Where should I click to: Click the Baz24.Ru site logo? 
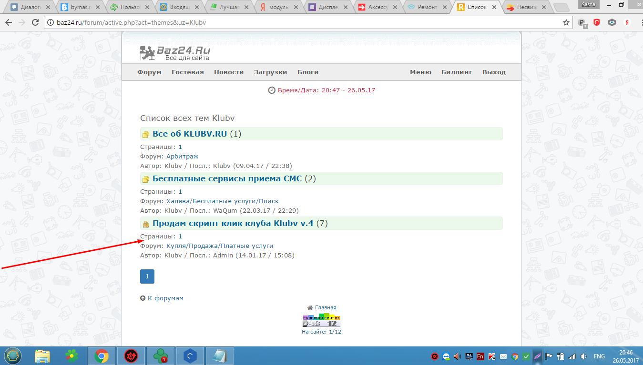click(x=175, y=53)
